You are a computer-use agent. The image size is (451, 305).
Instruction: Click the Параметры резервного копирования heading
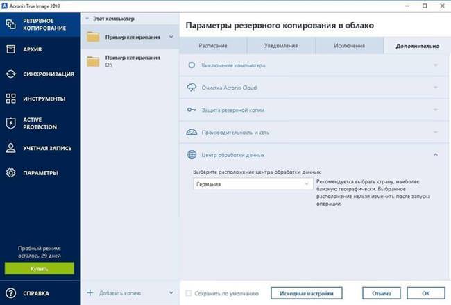(x=280, y=25)
